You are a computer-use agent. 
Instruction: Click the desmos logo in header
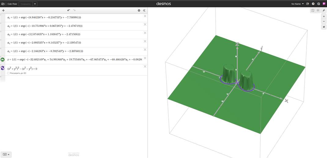pyautogui.click(x=163, y=4)
